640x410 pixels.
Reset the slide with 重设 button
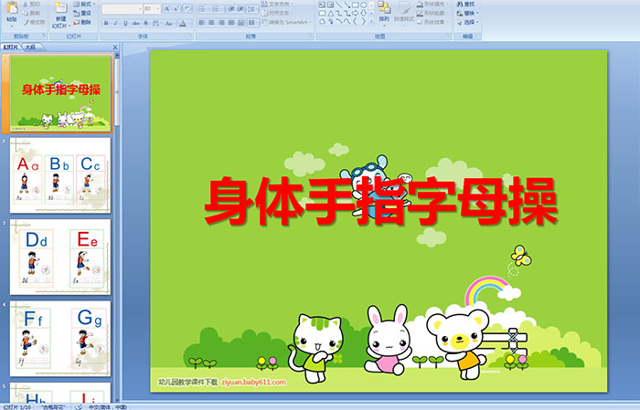[x=82, y=13]
